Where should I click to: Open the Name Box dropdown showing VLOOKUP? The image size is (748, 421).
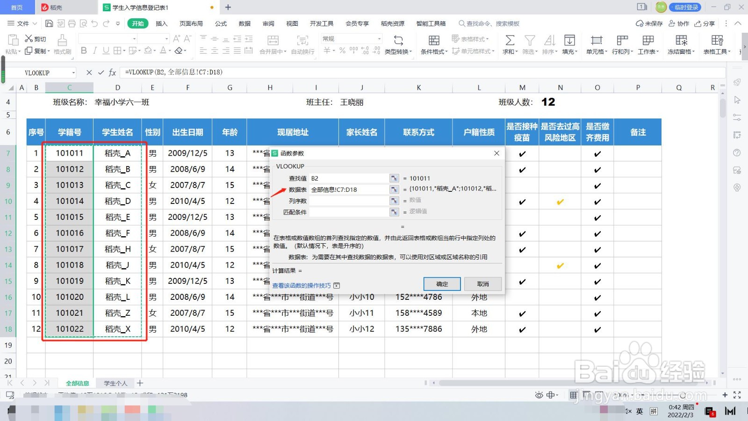[73, 73]
